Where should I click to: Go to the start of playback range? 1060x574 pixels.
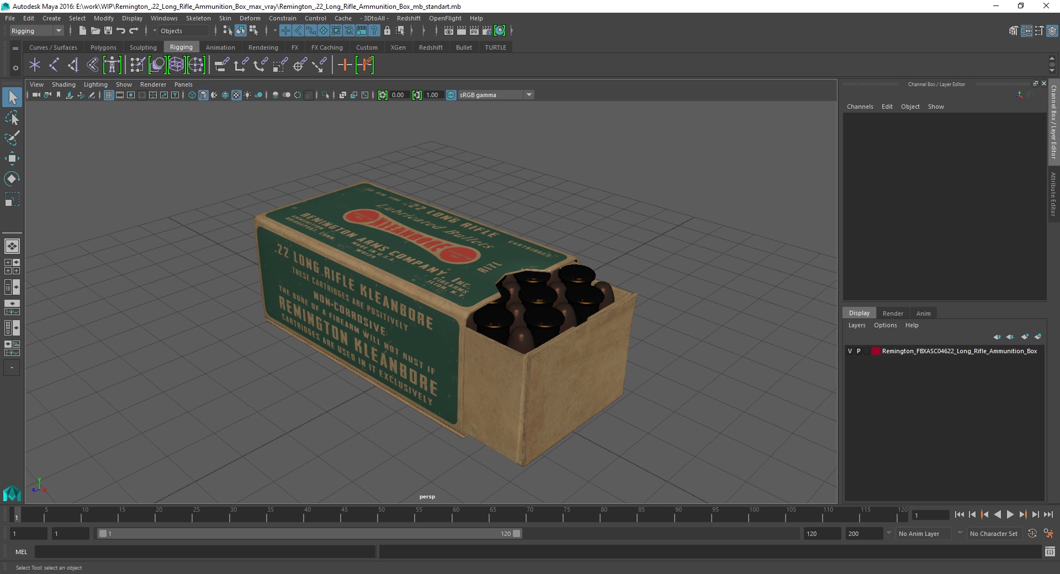pyautogui.click(x=960, y=514)
